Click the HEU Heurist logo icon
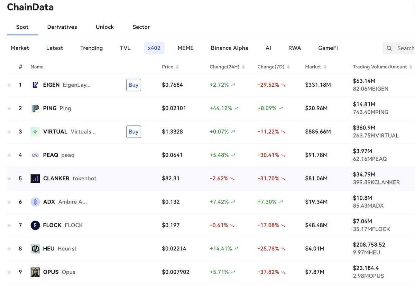Image resolution: width=415 pixels, height=285 pixels. [x=35, y=249]
